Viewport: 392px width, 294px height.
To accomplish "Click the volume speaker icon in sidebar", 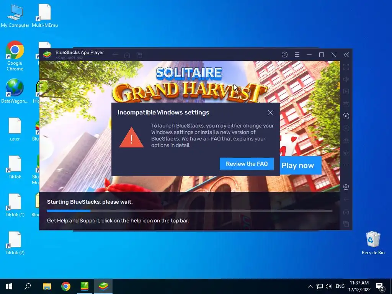I will (x=346, y=79).
